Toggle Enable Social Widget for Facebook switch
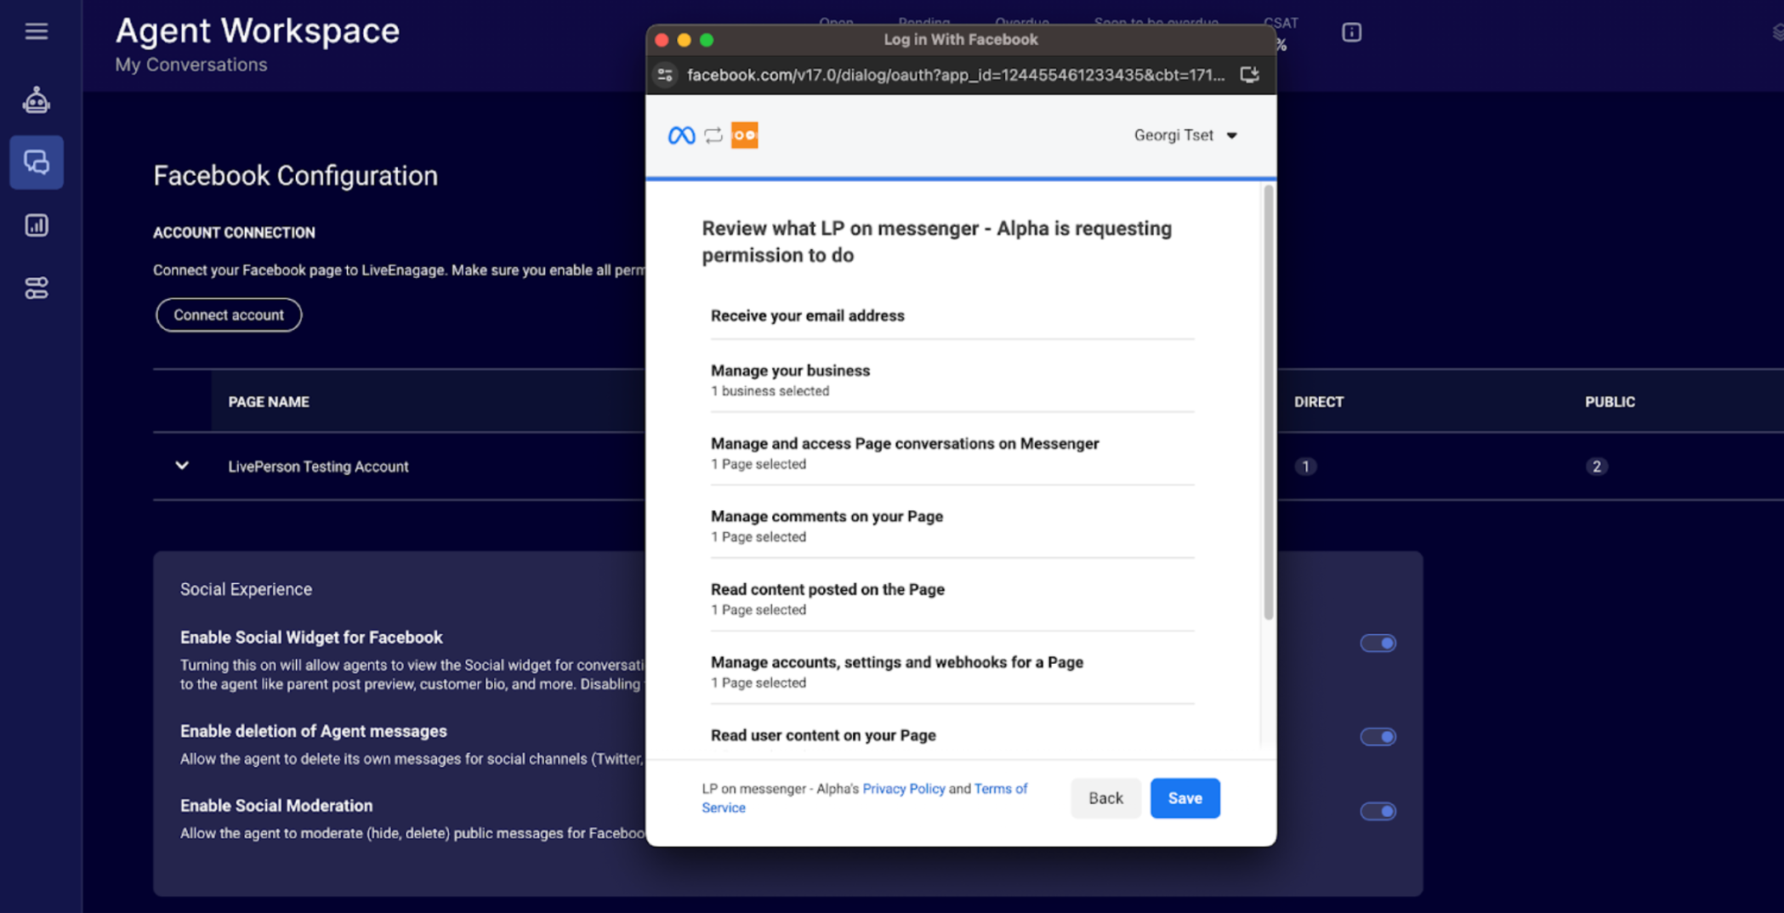Image resolution: width=1784 pixels, height=913 pixels. 1378,644
